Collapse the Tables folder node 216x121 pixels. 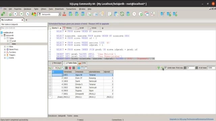(5, 38)
